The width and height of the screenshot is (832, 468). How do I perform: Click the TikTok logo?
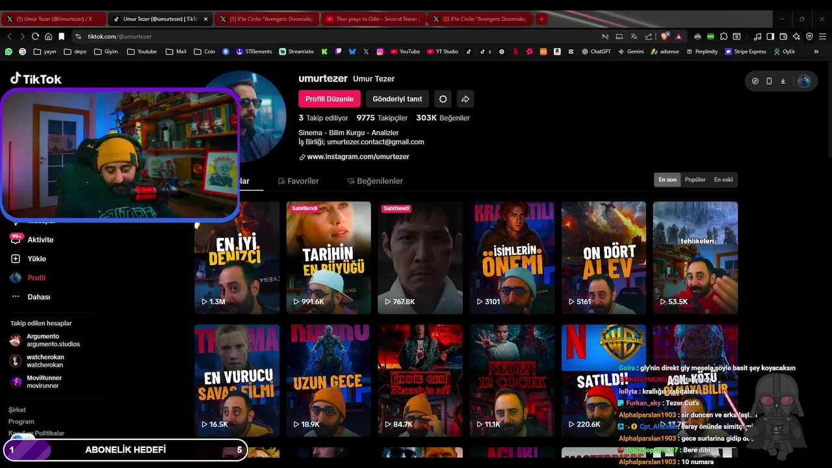click(36, 79)
